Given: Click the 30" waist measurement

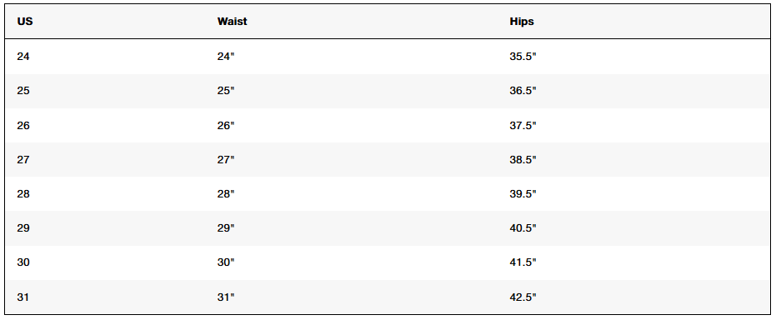Looking at the screenshot, I should click(x=226, y=262).
